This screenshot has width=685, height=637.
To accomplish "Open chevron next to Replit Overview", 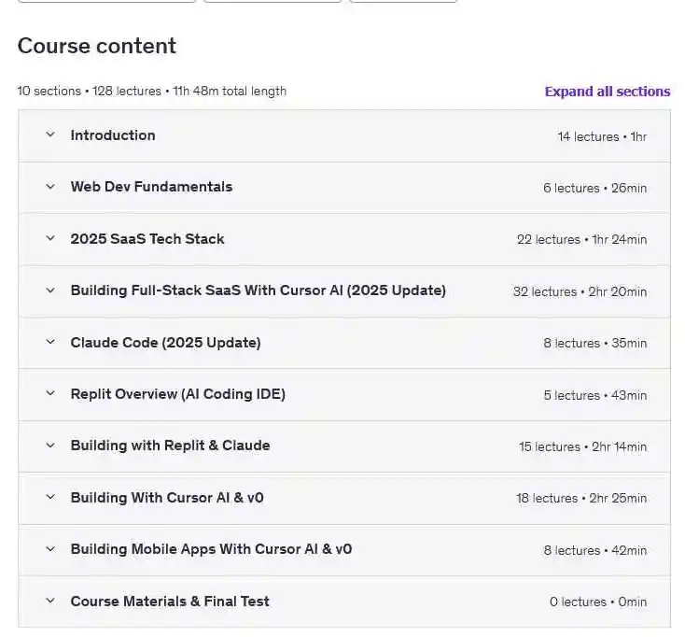I will (50, 394).
